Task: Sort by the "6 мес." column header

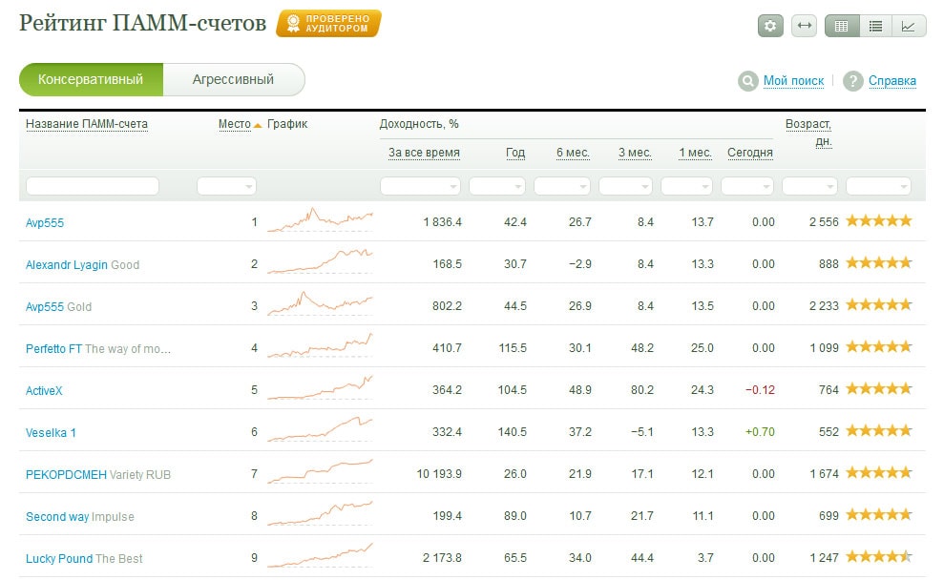Action: 573,153
